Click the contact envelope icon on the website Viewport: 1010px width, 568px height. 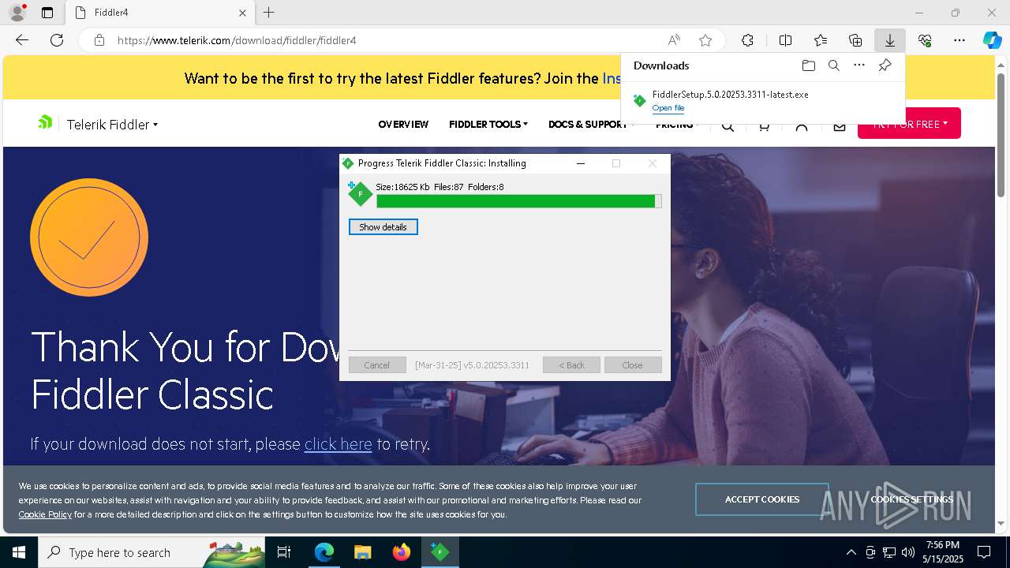[840, 125]
